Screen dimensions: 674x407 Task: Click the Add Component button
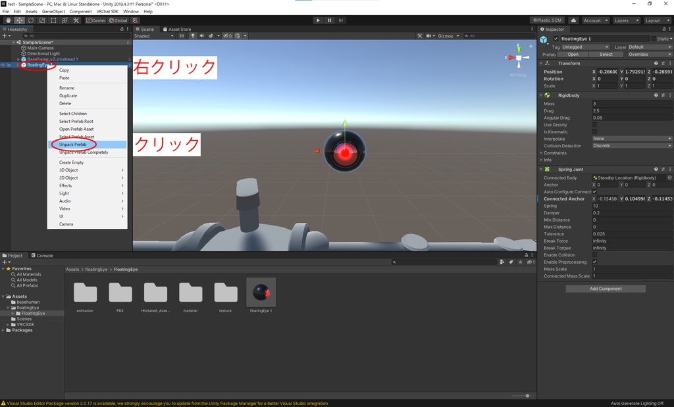(x=605, y=288)
